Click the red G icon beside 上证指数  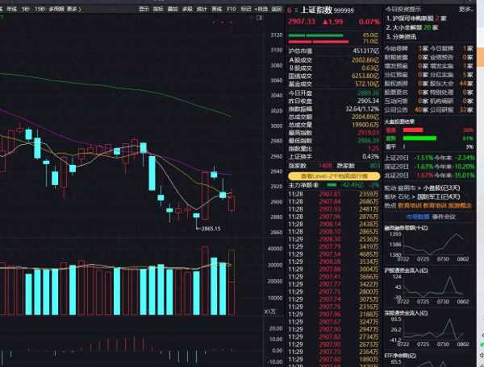coord(290,10)
